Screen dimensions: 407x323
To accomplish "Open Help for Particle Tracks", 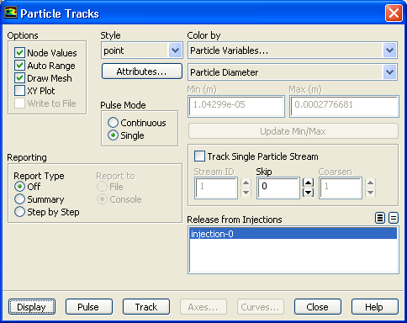I will (375, 307).
